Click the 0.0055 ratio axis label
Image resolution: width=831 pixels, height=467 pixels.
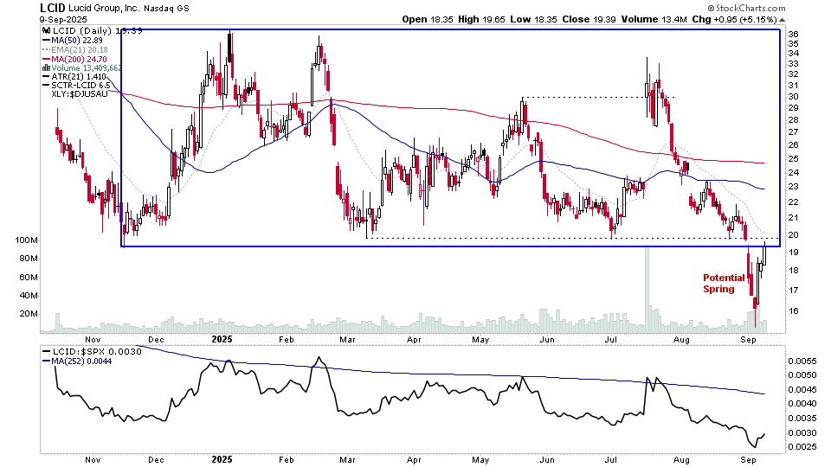point(802,361)
